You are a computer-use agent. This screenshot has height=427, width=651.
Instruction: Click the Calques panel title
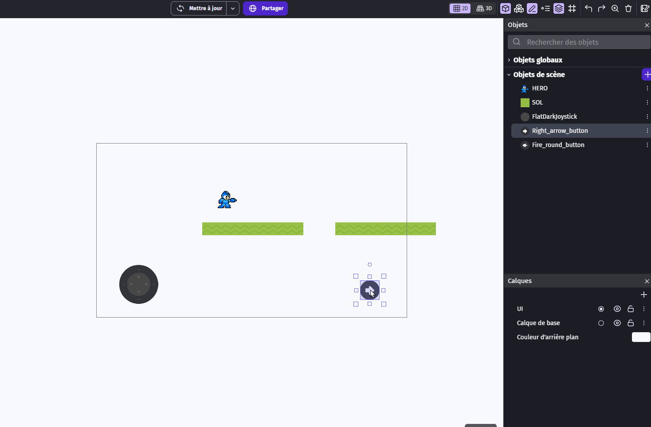[520, 281]
